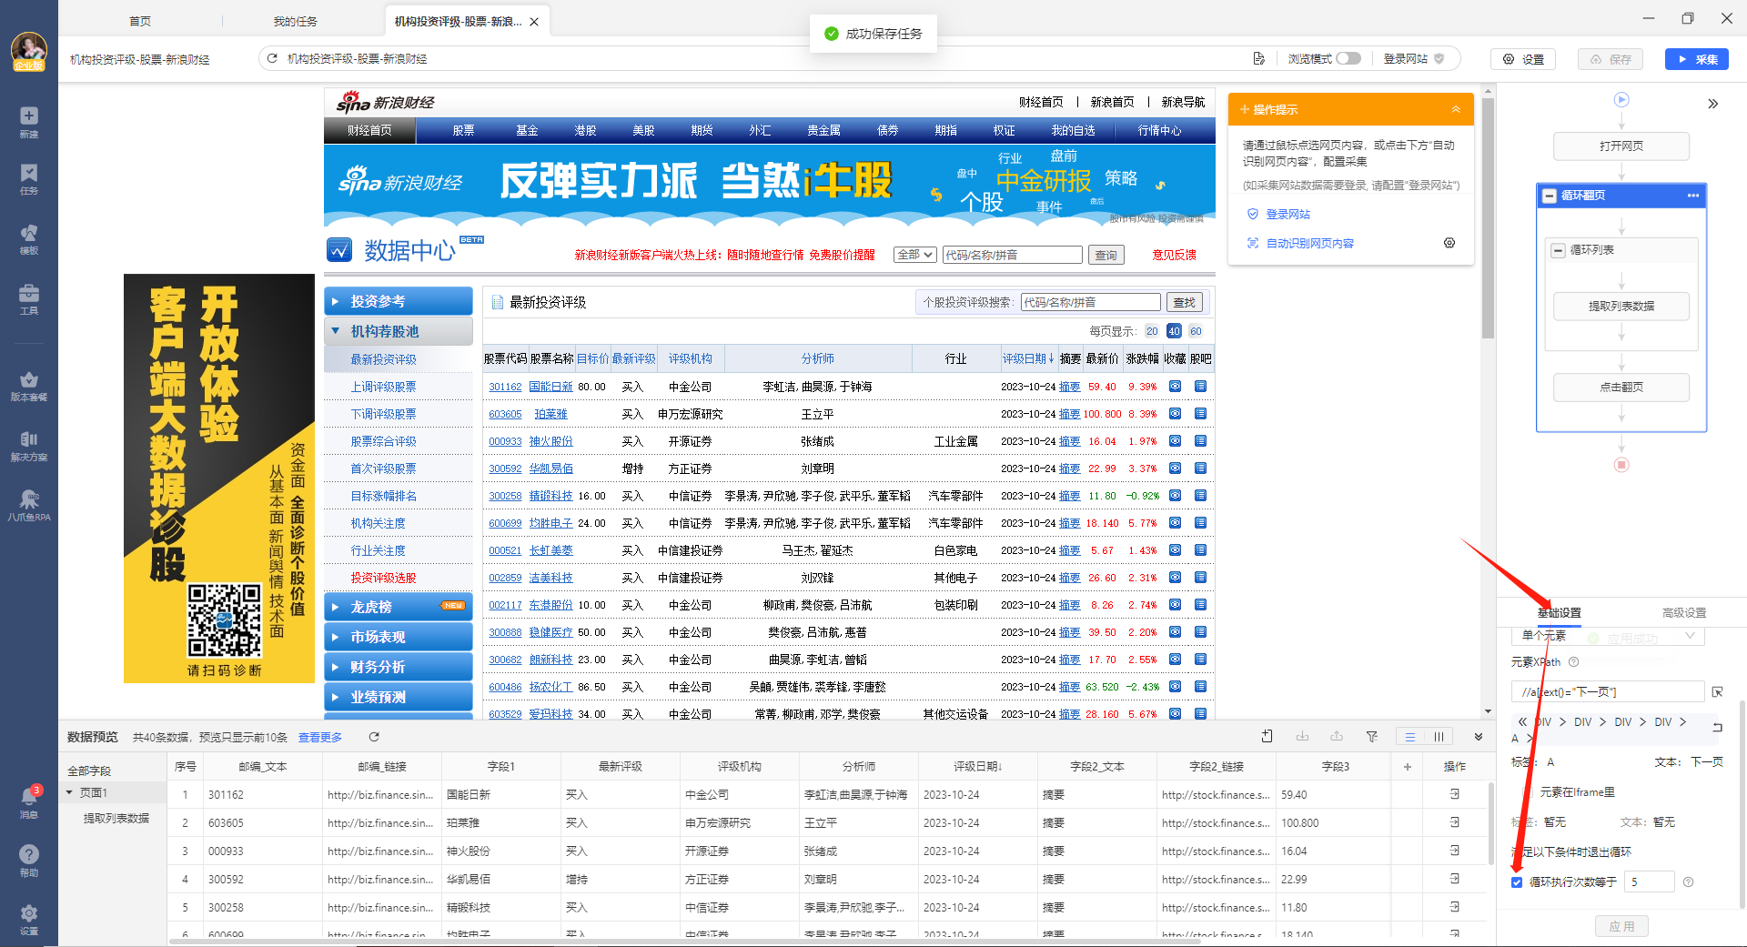Screen dimensions: 1747x947
Task: Open 任务 in the left sidebar
Action: (29, 179)
